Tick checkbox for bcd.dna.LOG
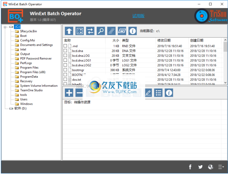 point(65,55)
